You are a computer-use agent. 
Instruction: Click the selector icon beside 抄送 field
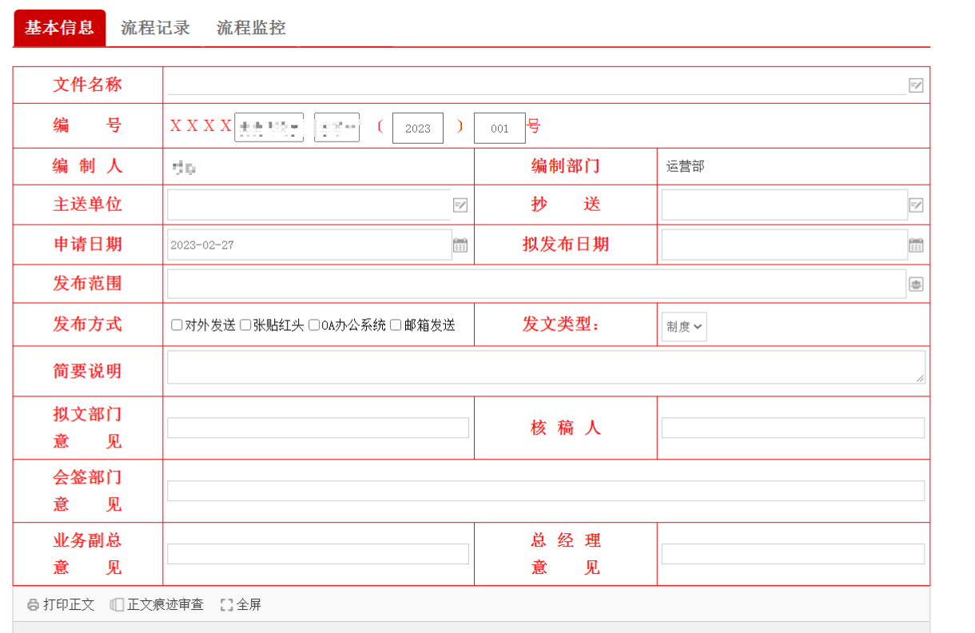pyautogui.click(x=916, y=205)
